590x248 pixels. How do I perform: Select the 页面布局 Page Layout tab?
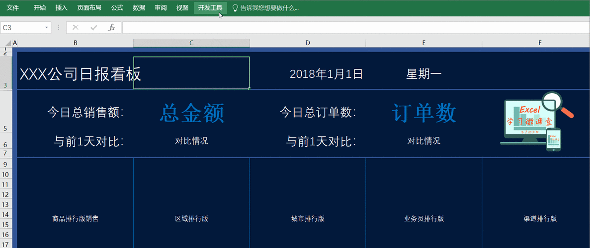click(x=89, y=8)
